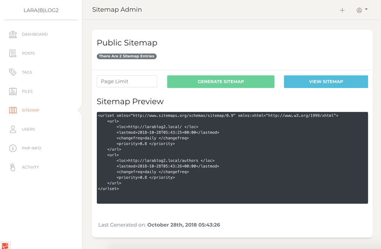The height and width of the screenshot is (249, 381).
Task: Expand the account dropdown caret
Action: tap(365, 10)
